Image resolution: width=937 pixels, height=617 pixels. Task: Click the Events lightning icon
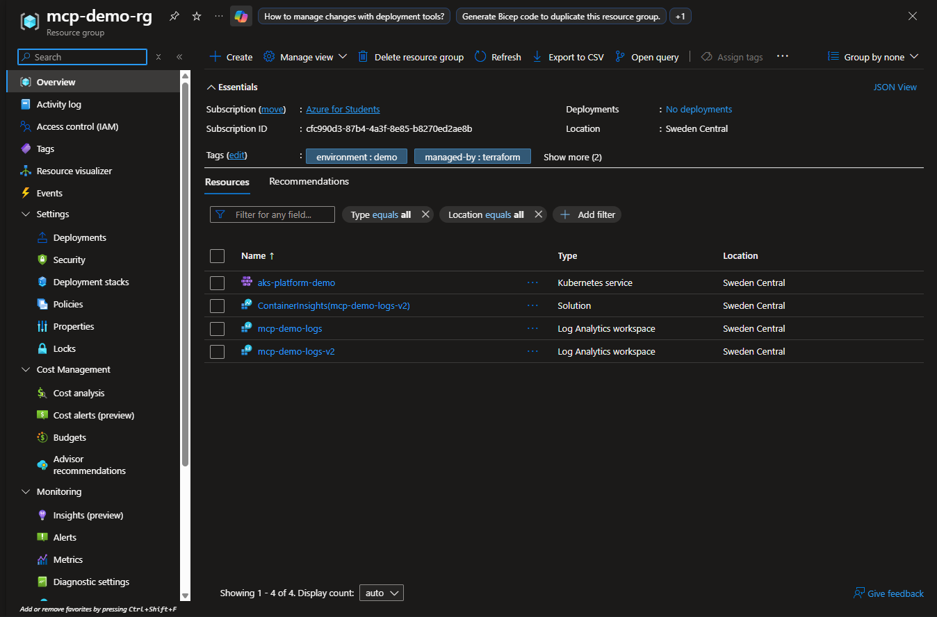26,193
